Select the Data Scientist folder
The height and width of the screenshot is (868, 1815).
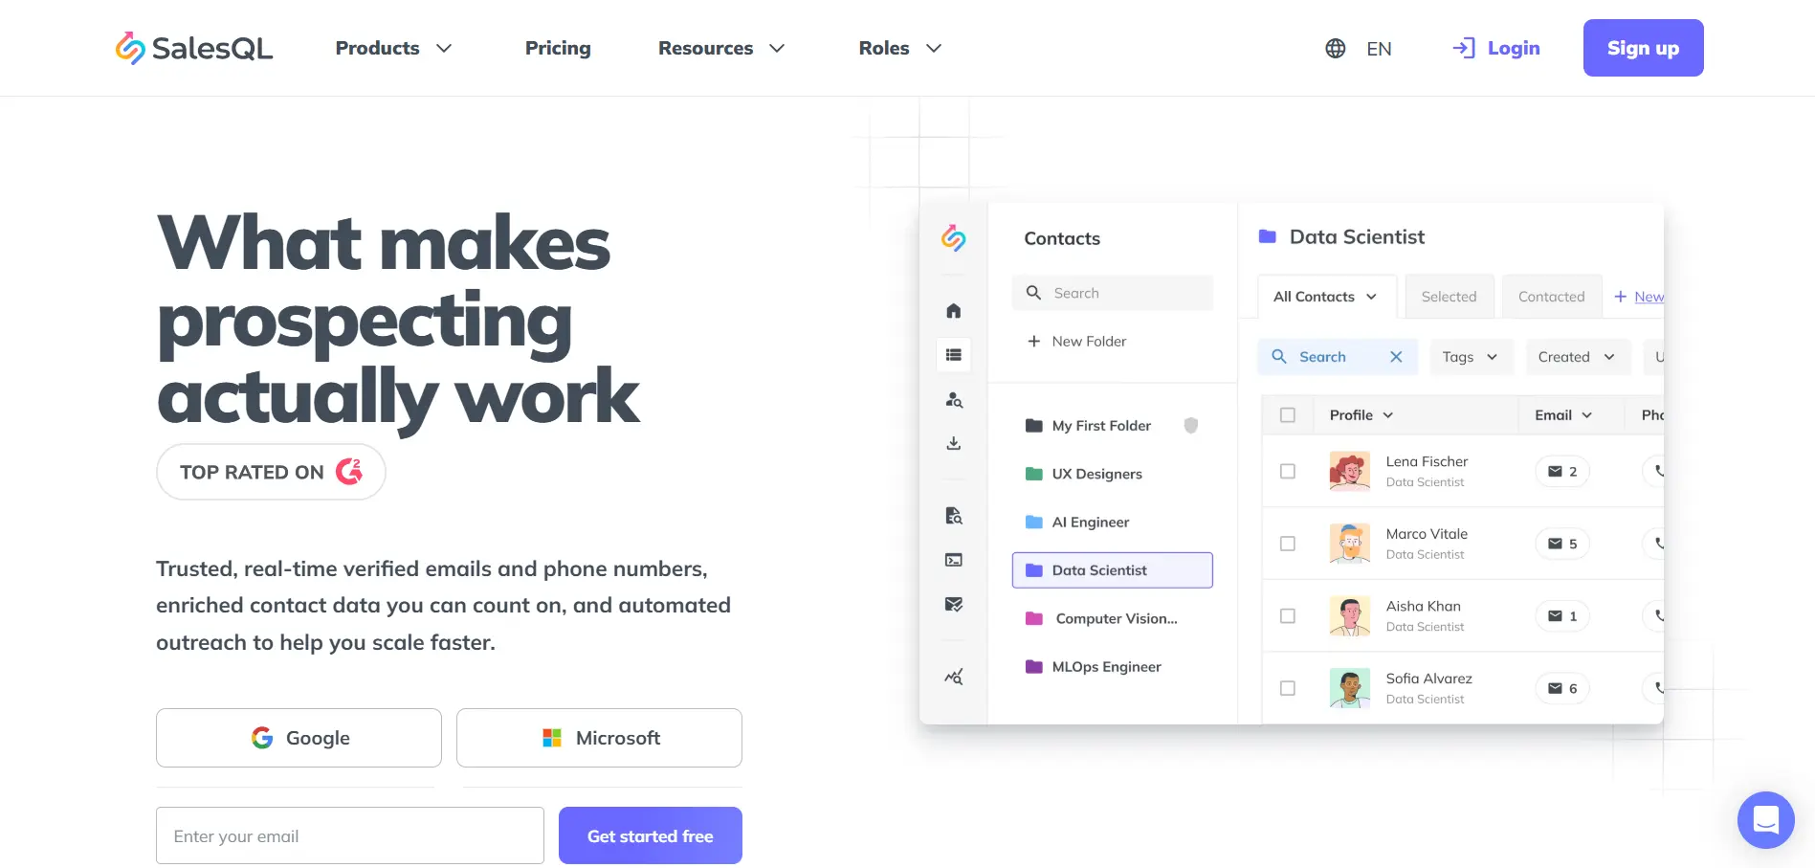1113,570
